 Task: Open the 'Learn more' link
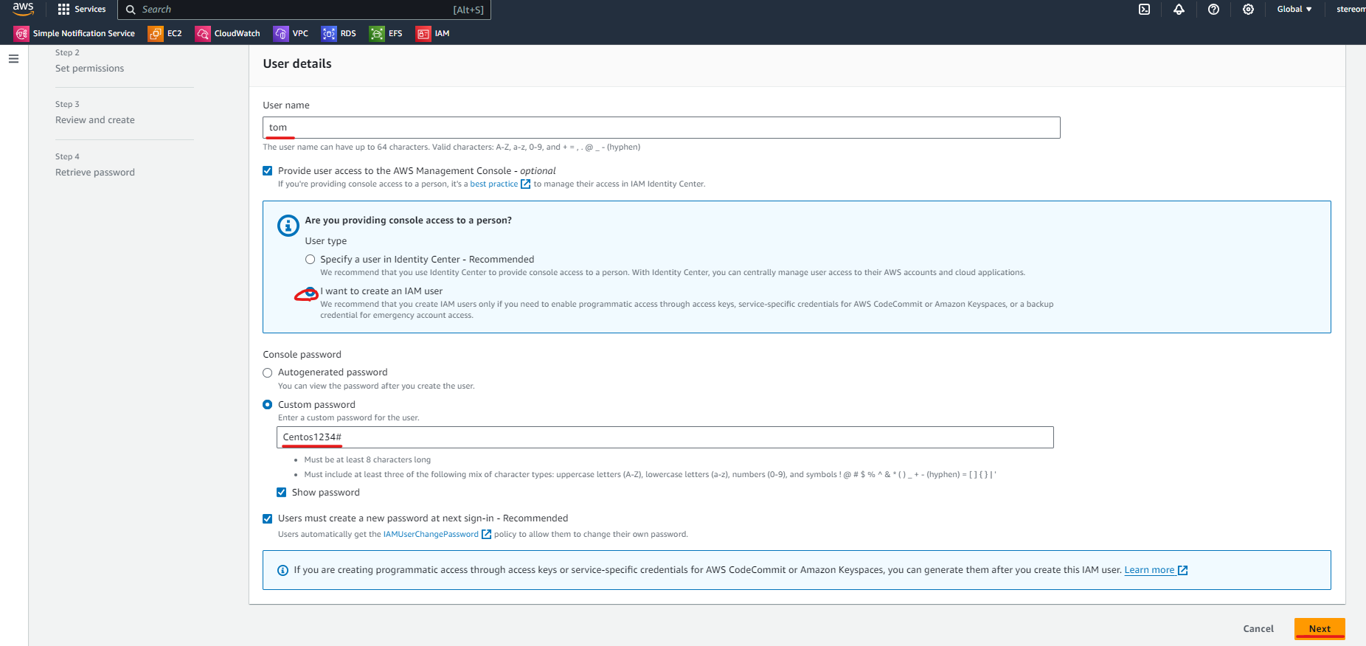click(x=1149, y=570)
